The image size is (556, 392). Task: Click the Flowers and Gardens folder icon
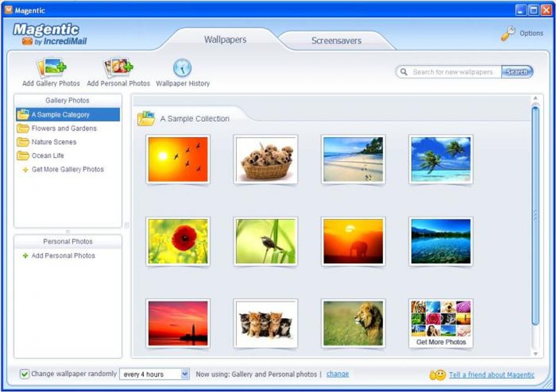pos(23,128)
